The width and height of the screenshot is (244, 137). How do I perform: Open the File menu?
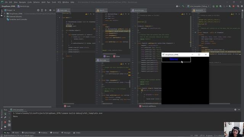[x=6, y=2]
